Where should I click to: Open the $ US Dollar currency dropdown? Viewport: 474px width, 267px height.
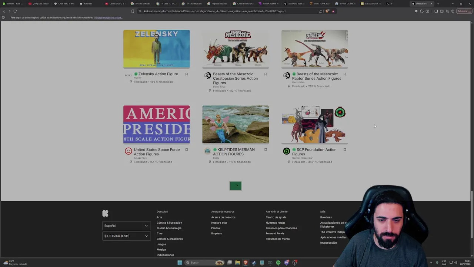[126, 236]
